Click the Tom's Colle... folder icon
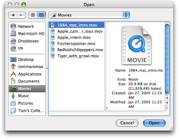The height and width of the screenshot is (138, 178). pos(13,110)
